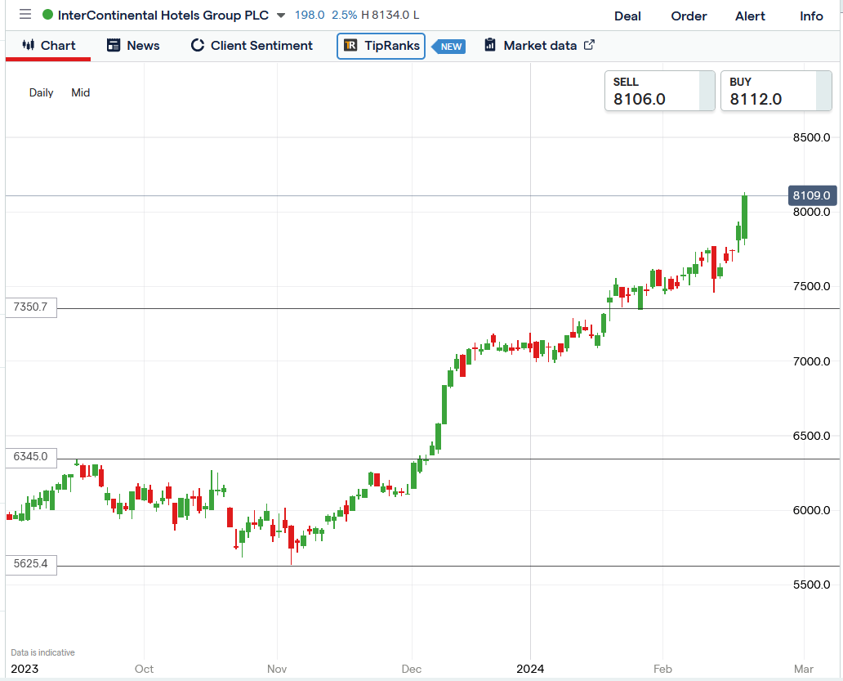Click the 7500.0 price axis label
This screenshot has width=843, height=681.
(811, 286)
